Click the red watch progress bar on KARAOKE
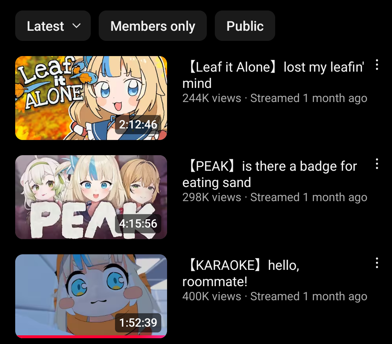This screenshot has width=392, height=344. tap(91, 337)
